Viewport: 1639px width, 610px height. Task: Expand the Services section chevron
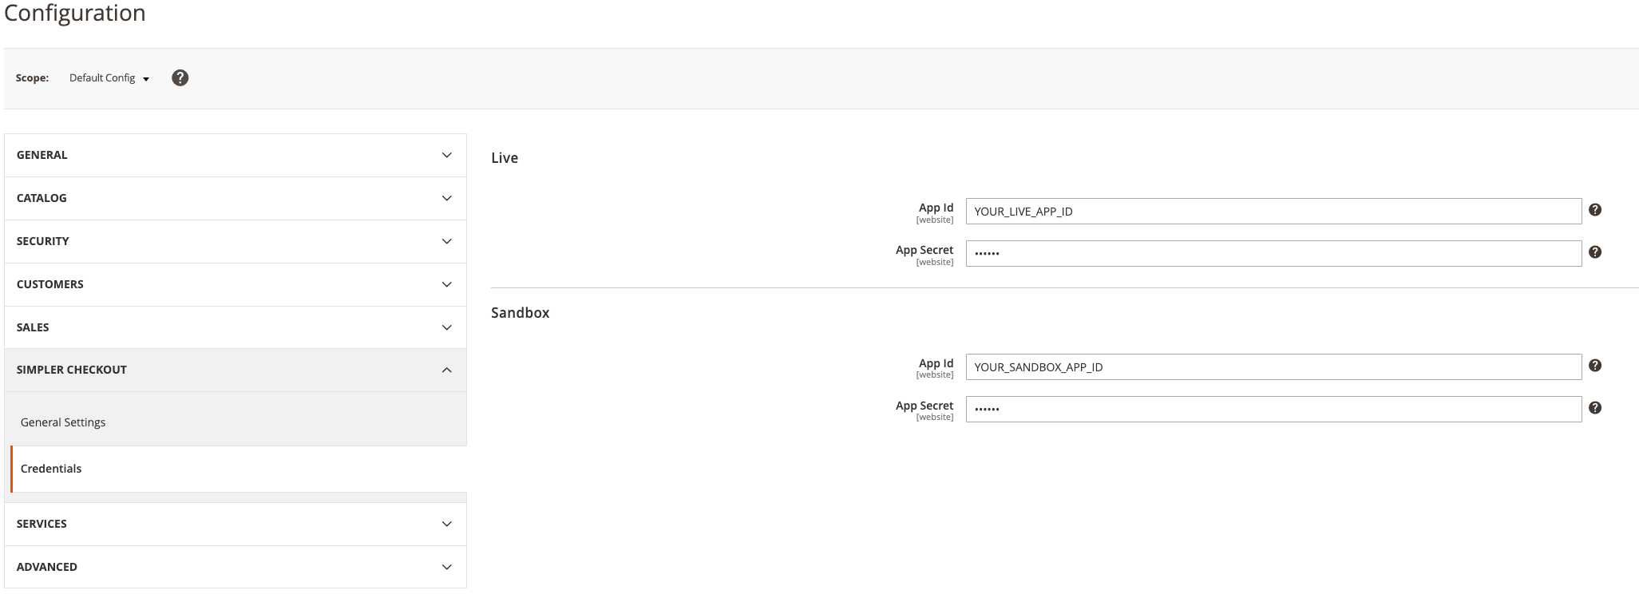[x=447, y=524]
